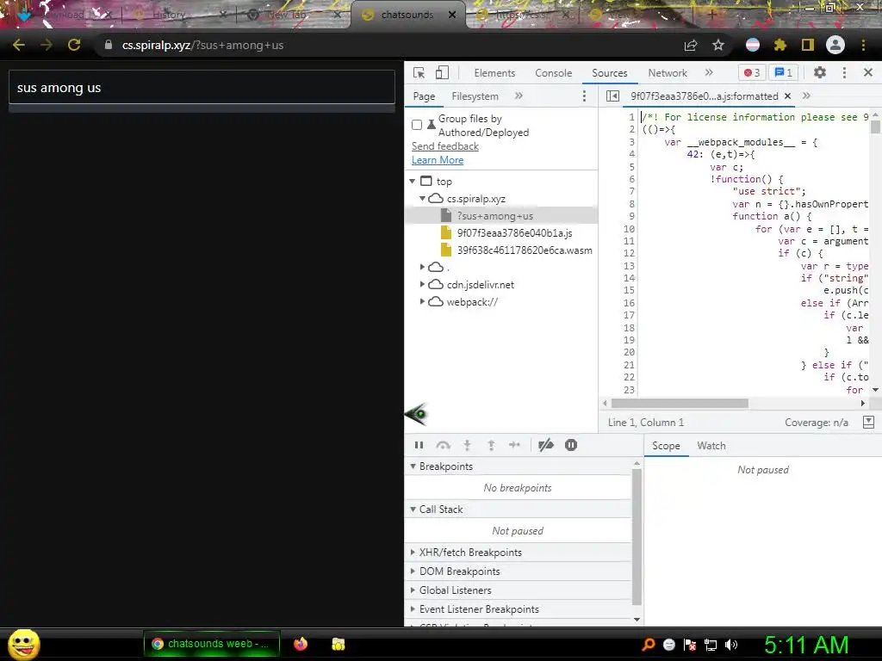Switch to the Scope tab
The image size is (882, 661).
666,446
